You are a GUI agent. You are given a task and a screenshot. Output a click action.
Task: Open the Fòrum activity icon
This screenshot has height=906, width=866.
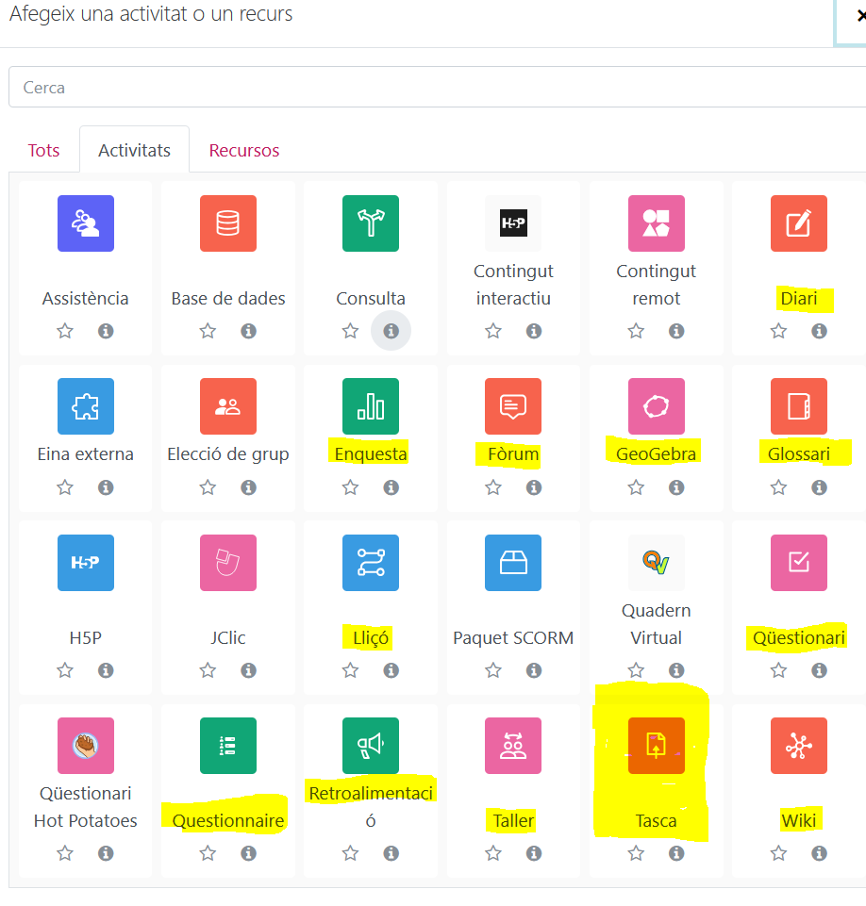[x=513, y=406]
